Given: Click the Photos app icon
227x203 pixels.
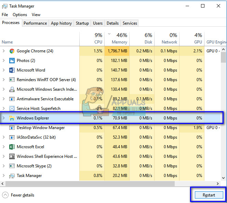Looking at the screenshot, I should 12,61.
